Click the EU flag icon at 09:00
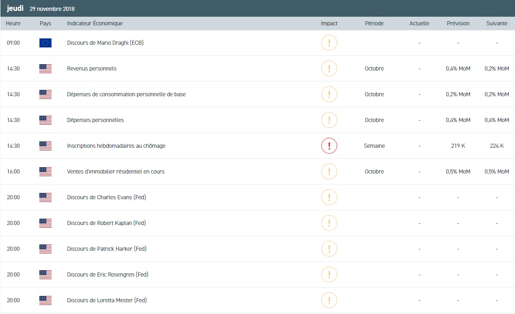Screen dimensions: 515x314 (45, 43)
